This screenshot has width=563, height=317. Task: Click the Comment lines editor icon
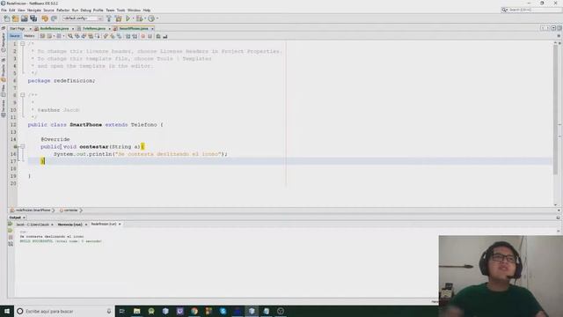click(x=158, y=36)
